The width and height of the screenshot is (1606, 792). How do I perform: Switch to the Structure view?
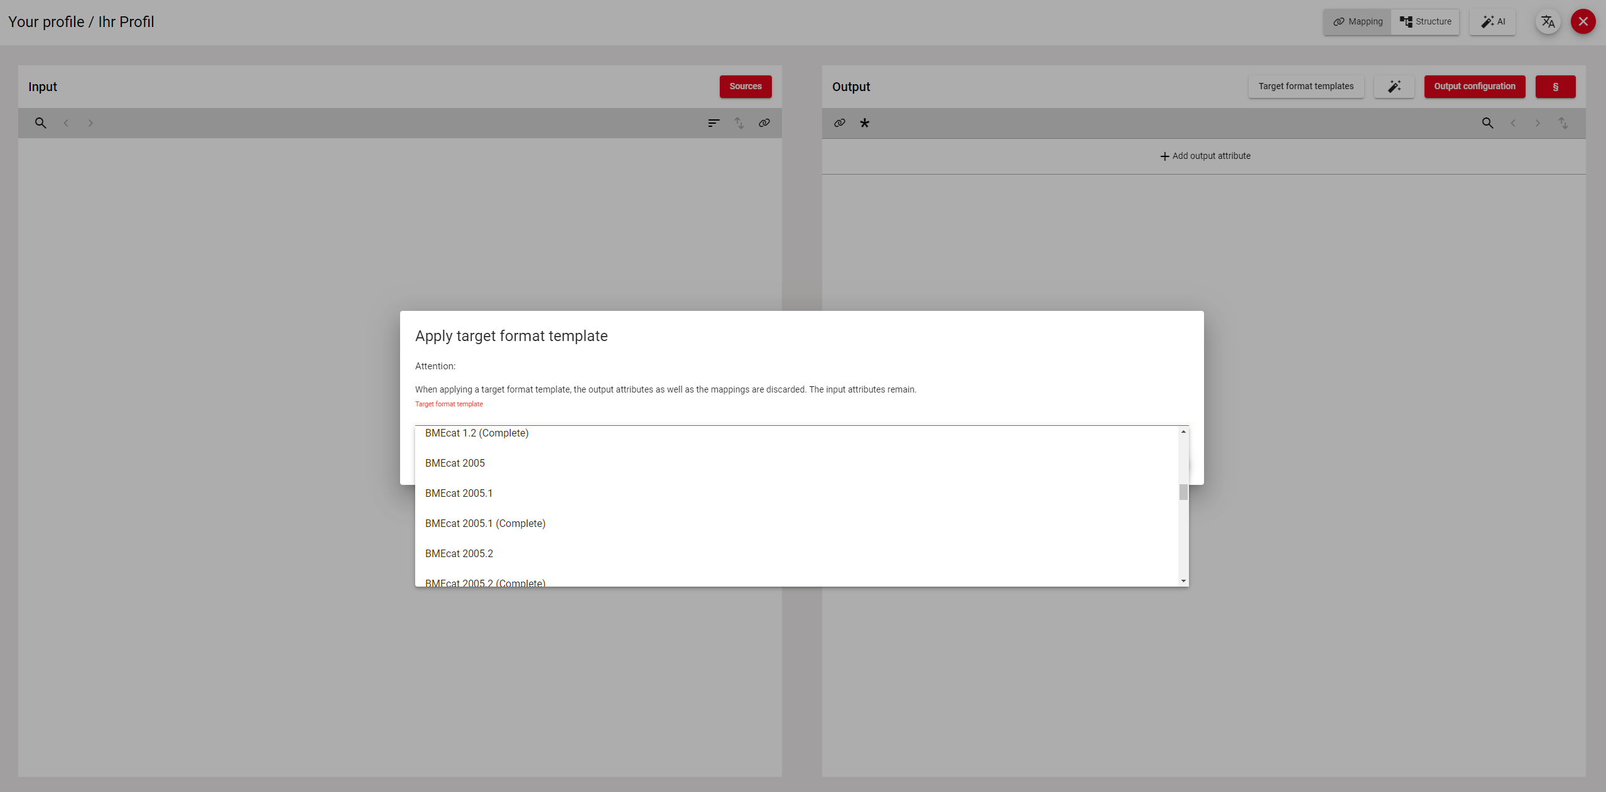coord(1425,22)
